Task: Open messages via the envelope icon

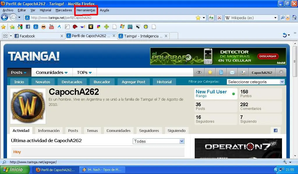Action: coord(232,72)
